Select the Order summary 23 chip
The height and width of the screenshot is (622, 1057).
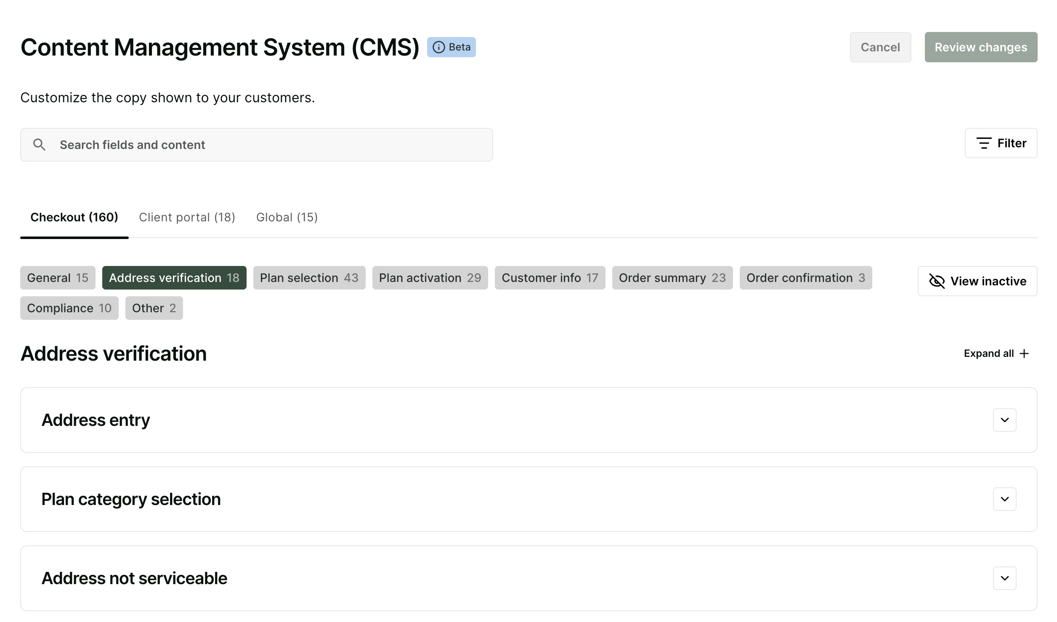click(x=672, y=278)
